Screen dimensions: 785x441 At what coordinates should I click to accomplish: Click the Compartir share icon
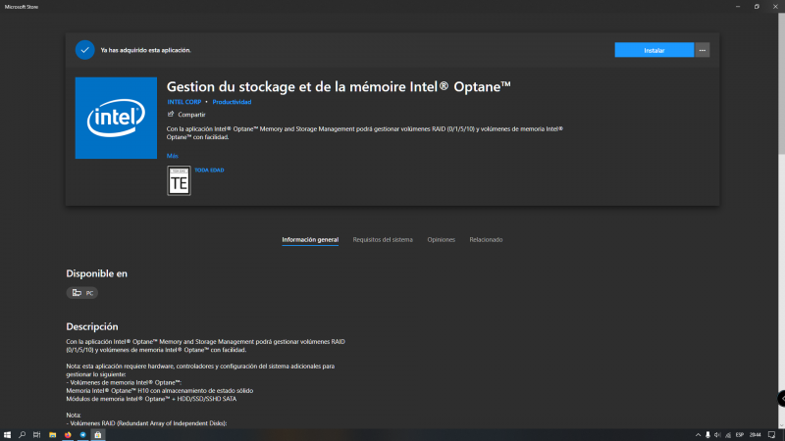click(x=171, y=115)
